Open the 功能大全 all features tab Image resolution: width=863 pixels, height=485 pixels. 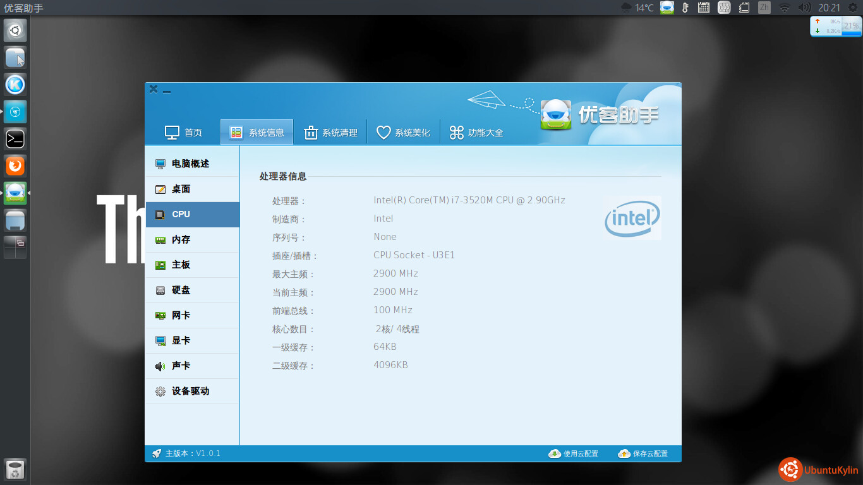[x=476, y=133]
